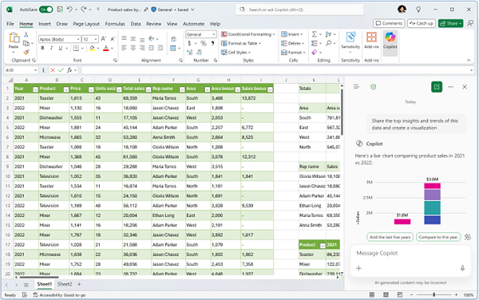The height and width of the screenshot is (300, 479).
Task: Apply comma style format
Action: [212, 43]
